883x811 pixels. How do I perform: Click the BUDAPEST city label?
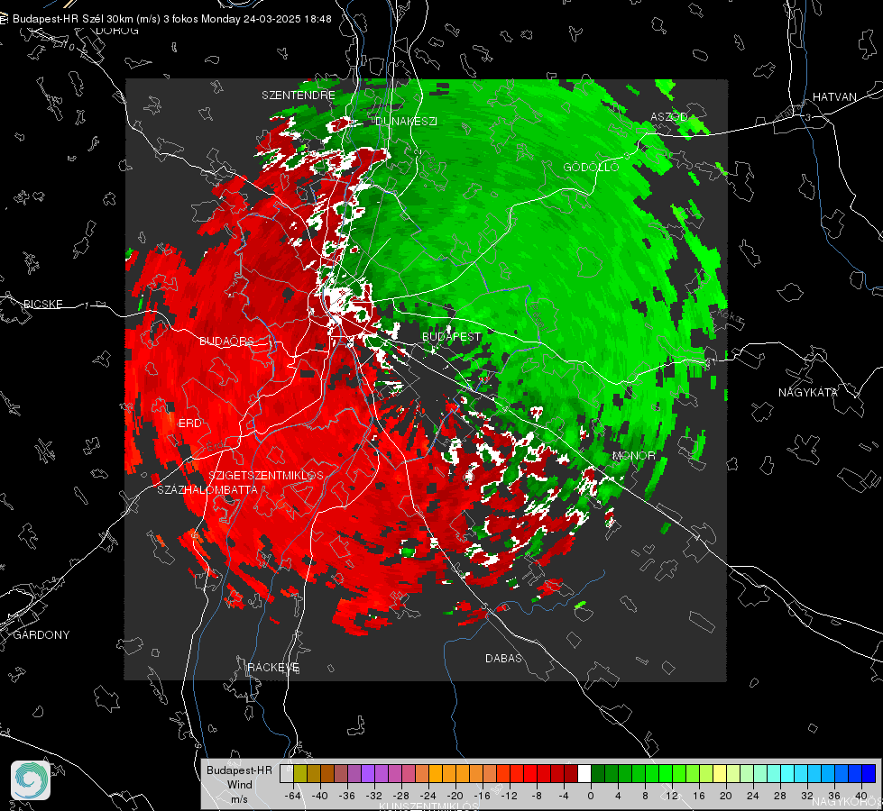452,336
